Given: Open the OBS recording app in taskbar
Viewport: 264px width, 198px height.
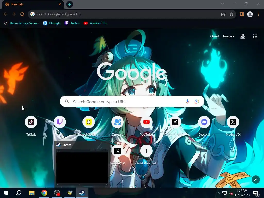Looking at the screenshot, I should pyautogui.click(x=57, y=193).
